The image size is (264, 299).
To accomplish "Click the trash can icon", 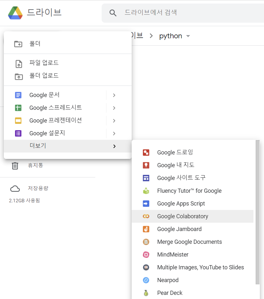I will click(15, 166).
